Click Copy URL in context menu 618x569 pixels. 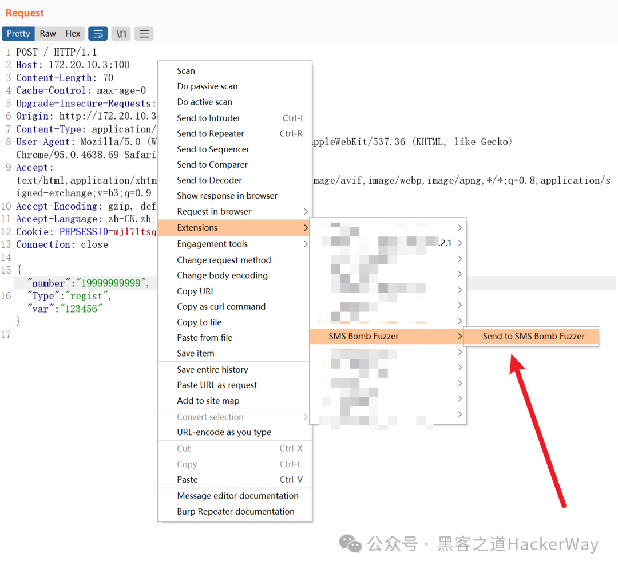(235, 291)
